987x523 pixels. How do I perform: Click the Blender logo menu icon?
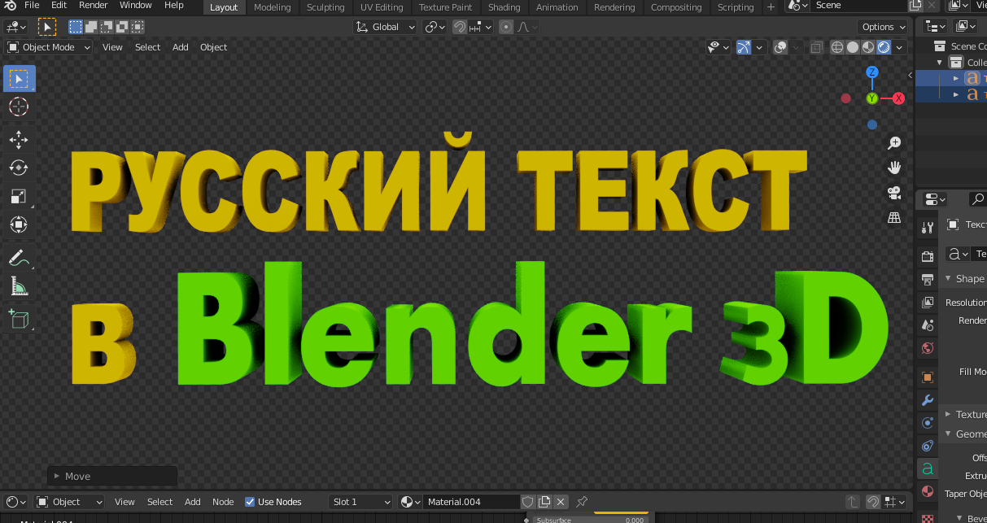point(8,6)
